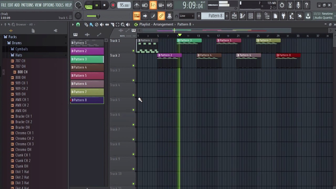The height and width of the screenshot is (189, 336).
Task: Toggle loop recording icon
Action: pyautogui.click(x=170, y=5)
